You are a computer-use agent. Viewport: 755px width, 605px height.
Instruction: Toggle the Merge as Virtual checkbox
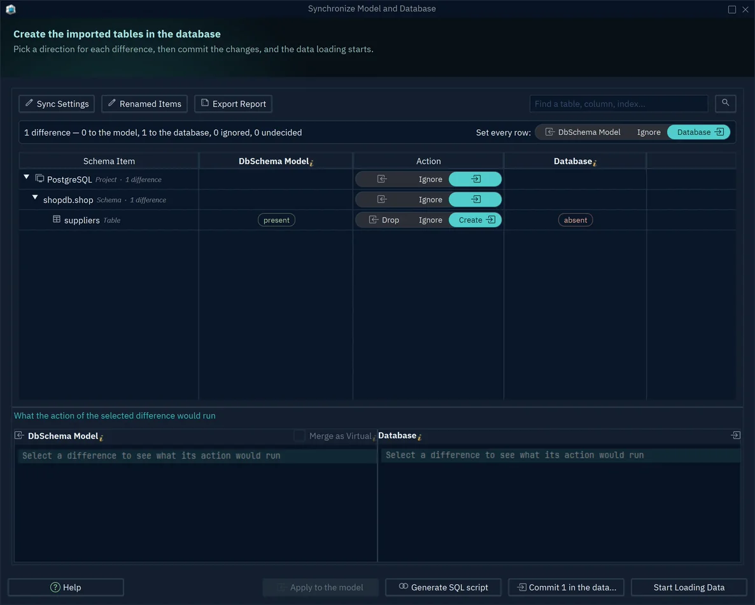point(299,436)
